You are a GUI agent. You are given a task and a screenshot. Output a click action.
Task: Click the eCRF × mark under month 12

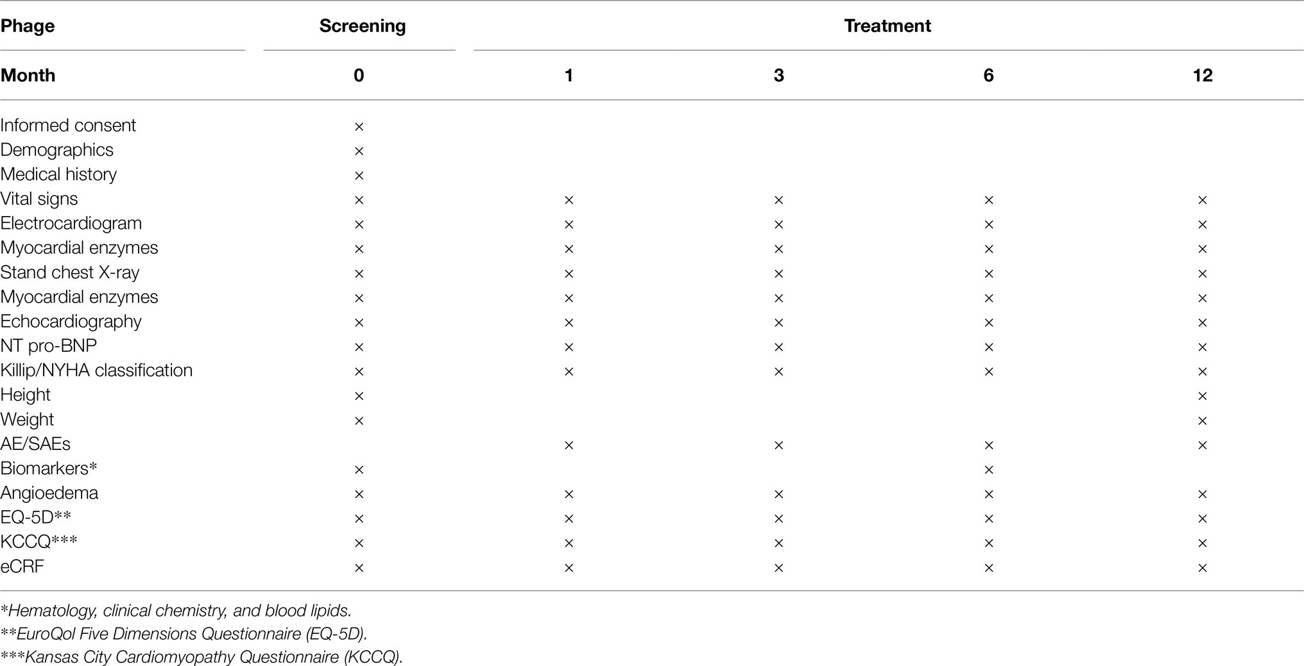click(1202, 568)
